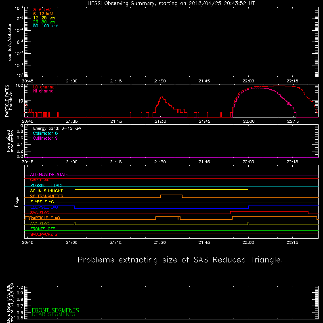
Task: Click the Mon. Rate LIVETIME axis label
Action: click(10, 303)
